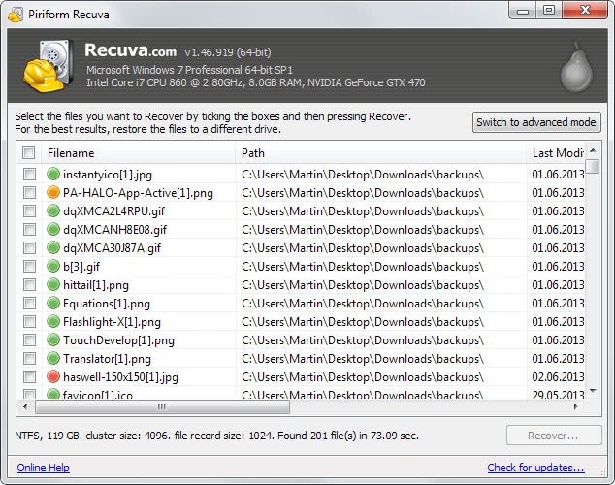Click the Piriform pear logo
The width and height of the screenshot is (615, 485).
pos(576,68)
